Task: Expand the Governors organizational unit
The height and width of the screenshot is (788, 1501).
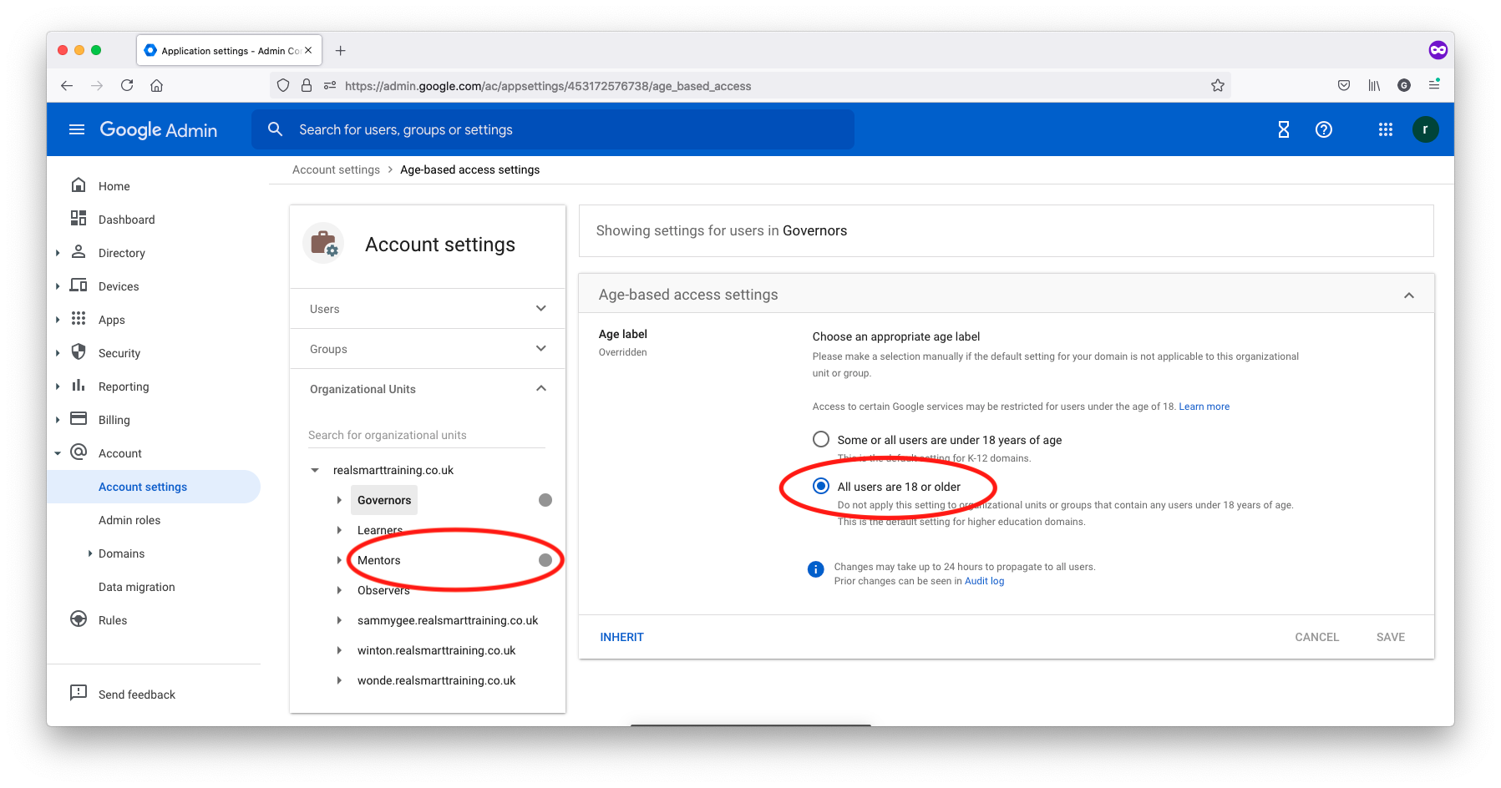Action: [x=339, y=500]
